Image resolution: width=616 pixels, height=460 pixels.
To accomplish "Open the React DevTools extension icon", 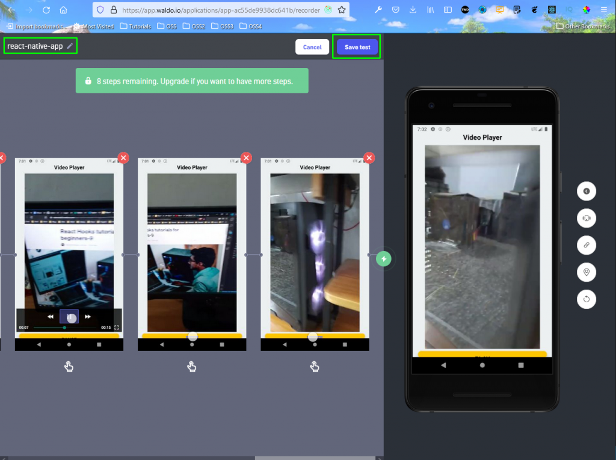I will pyautogui.click(x=552, y=10).
